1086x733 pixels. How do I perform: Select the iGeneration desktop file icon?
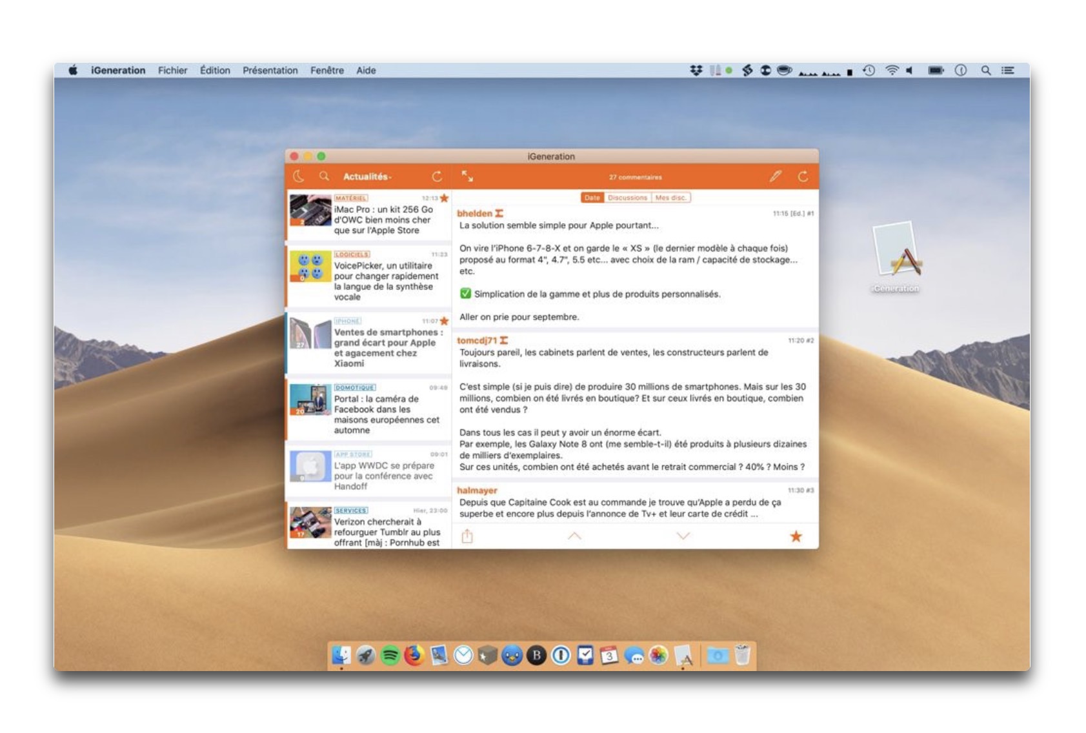[896, 257]
